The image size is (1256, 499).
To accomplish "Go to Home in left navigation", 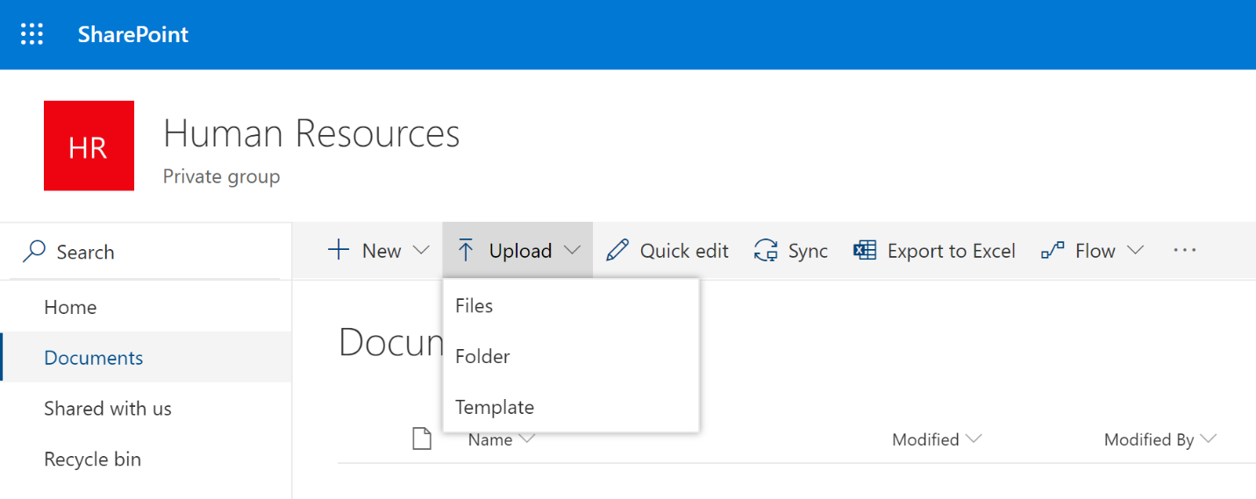I will 70,307.
